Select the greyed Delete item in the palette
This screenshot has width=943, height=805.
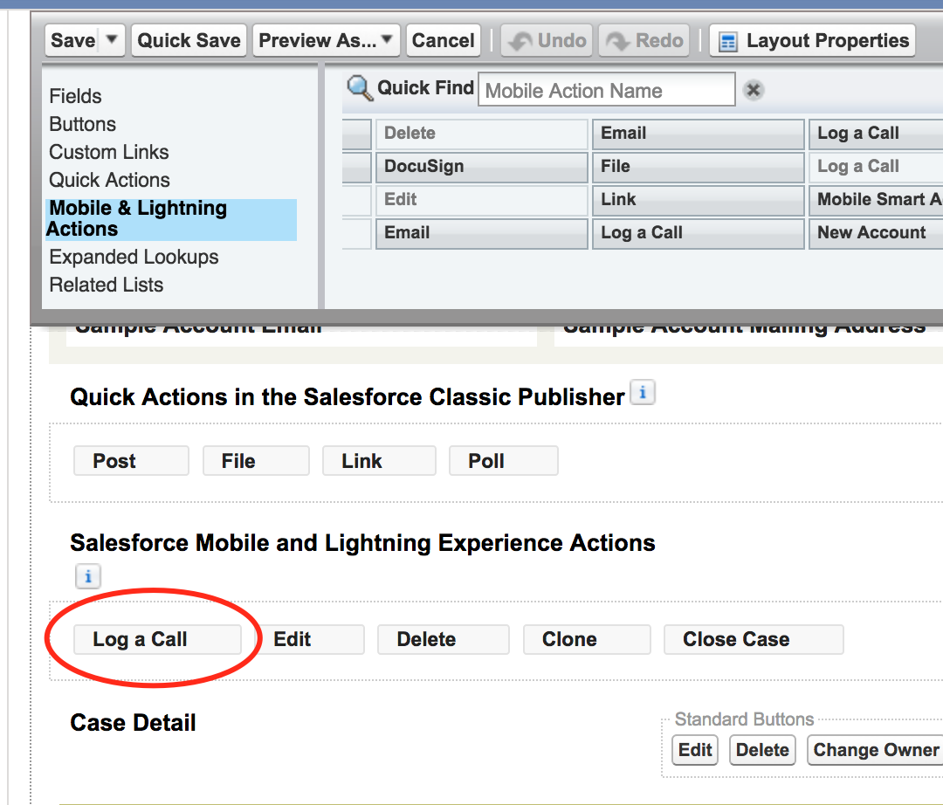click(482, 134)
